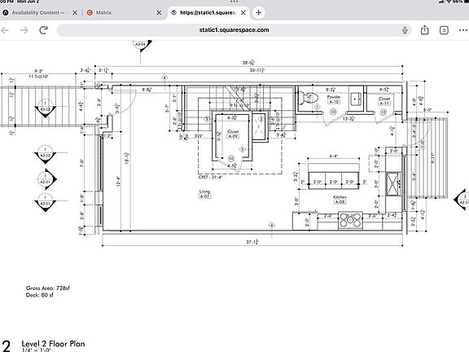
Task: Tap the stove burners in kitchen
Action: [x=351, y=220]
